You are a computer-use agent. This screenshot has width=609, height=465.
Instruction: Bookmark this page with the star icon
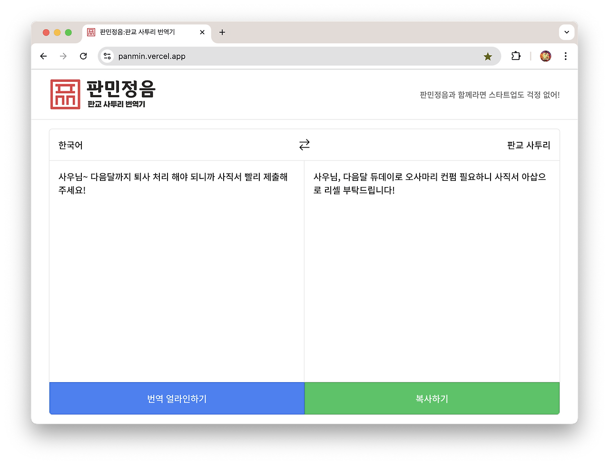[x=488, y=57]
